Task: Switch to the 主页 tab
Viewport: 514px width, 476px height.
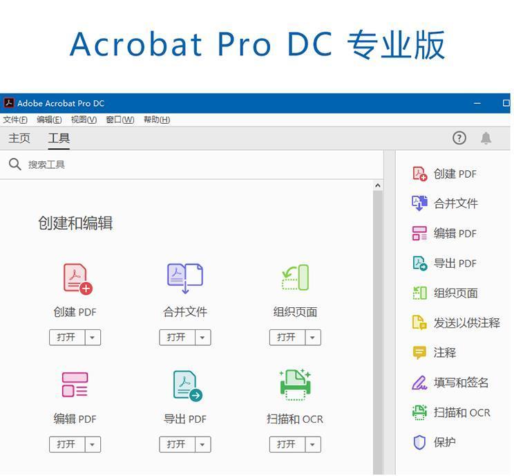Action: [x=19, y=138]
